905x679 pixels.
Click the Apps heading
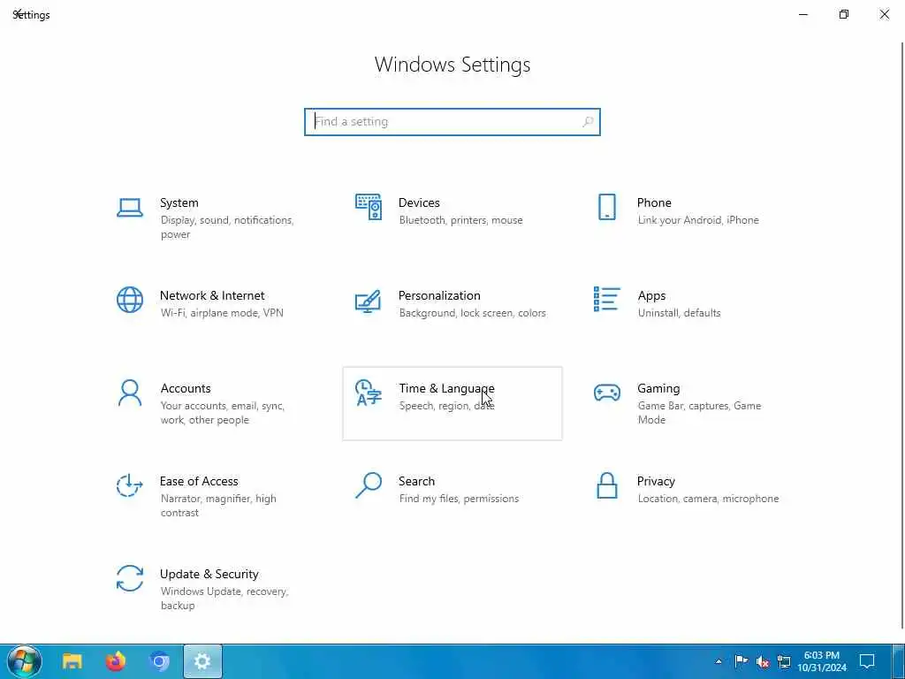(651, 296)
